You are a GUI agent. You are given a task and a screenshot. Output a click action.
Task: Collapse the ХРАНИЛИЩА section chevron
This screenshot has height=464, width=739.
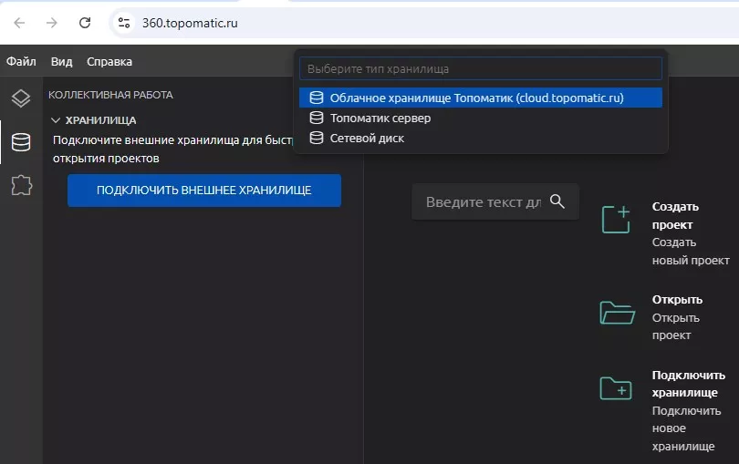pos(56,119)
